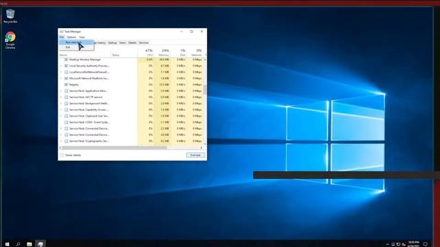Switch to the Users tab

point(122,43)
